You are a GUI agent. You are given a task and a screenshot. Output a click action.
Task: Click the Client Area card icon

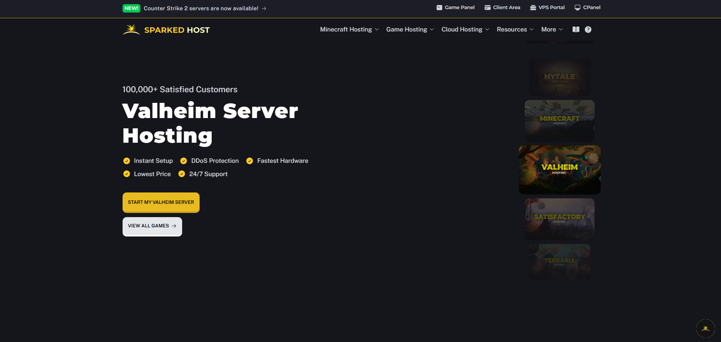(488, 8)
